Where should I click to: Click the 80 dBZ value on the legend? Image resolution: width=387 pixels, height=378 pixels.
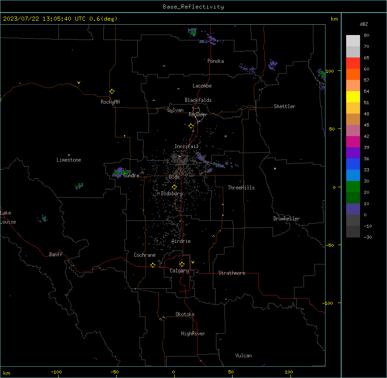click(366, 35)
